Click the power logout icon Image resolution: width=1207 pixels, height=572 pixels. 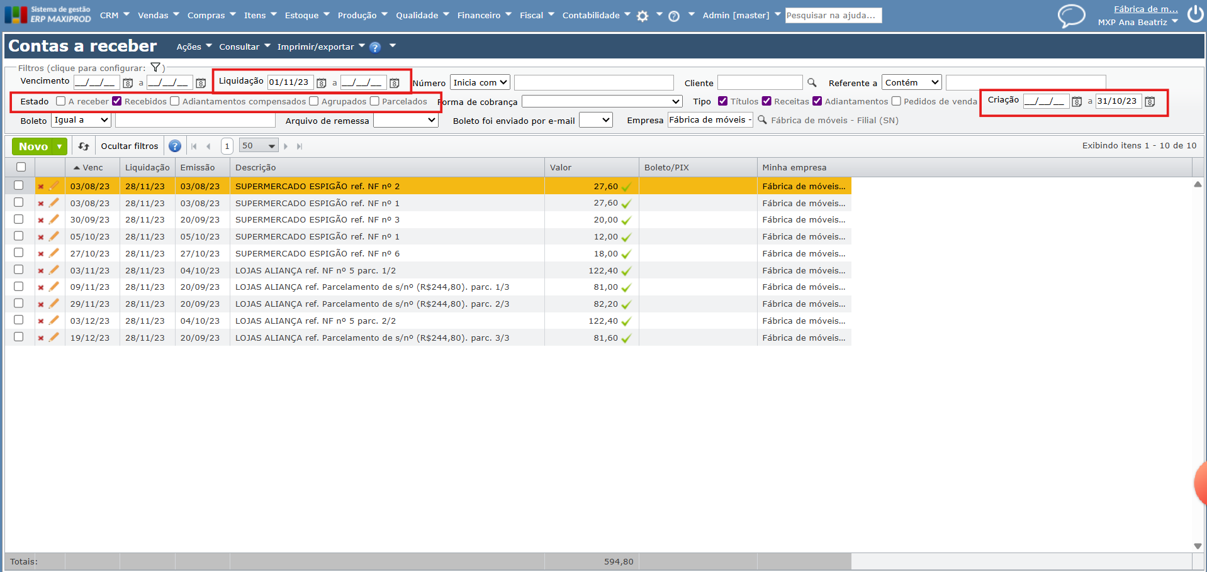pos(1195,14)
